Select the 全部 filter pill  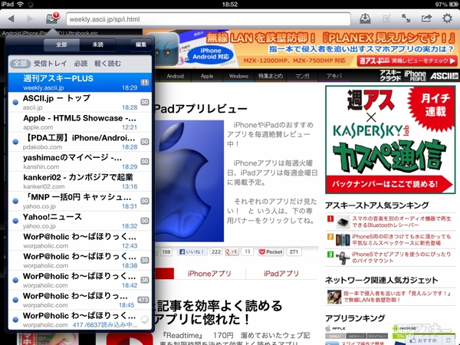[20, 64]
